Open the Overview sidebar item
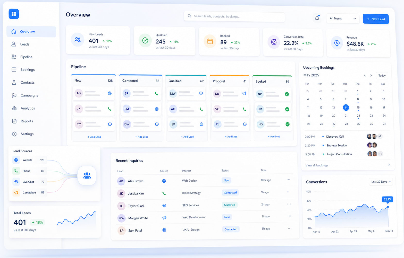404x258 pixels. point(31,32)
